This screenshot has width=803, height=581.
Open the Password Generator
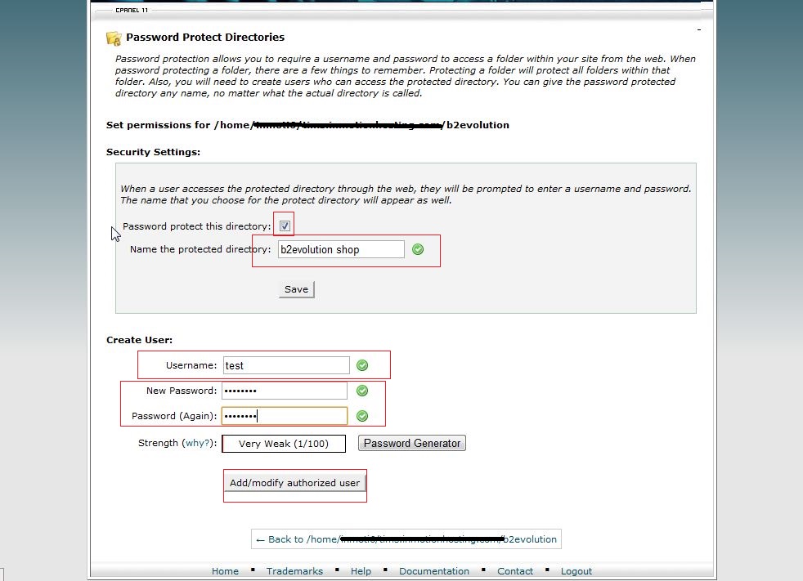click(412, 443)
